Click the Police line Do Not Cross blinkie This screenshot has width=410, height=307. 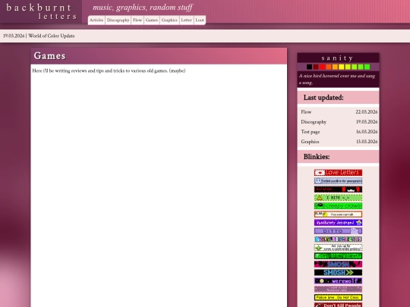click(338, 297)
